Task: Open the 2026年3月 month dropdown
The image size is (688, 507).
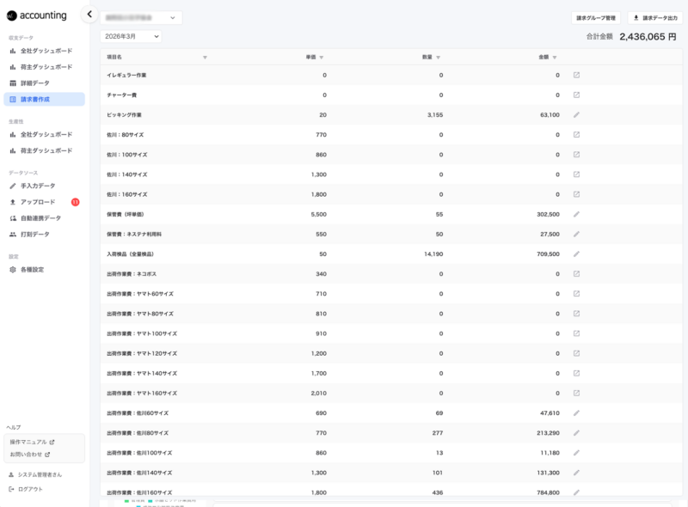Action: coord(131,36)
